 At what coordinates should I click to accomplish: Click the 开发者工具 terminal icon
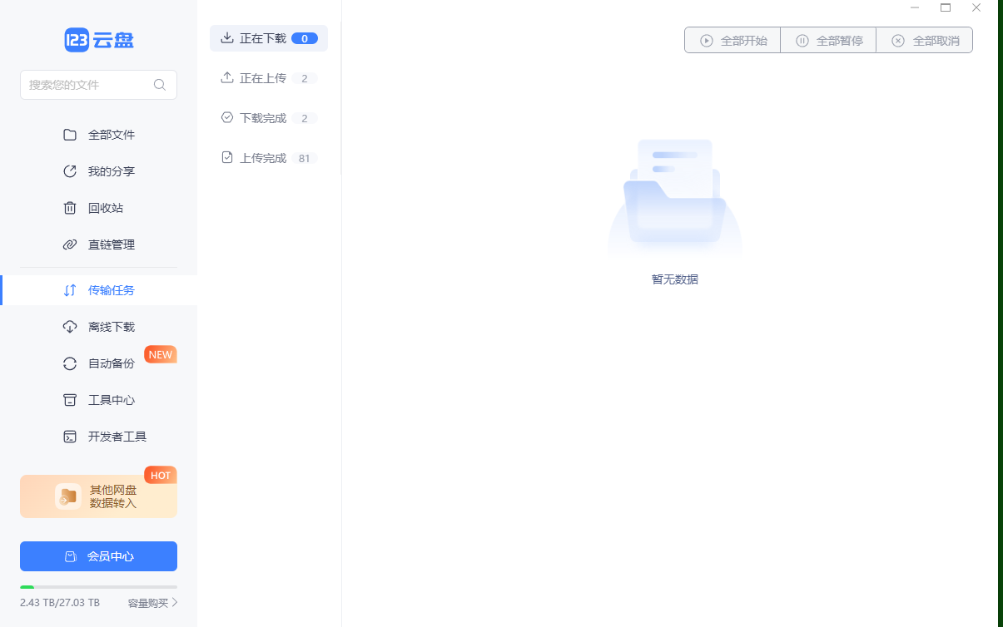point(70,437)
